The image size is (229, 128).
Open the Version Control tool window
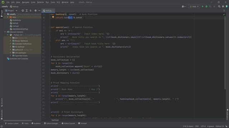12,123
